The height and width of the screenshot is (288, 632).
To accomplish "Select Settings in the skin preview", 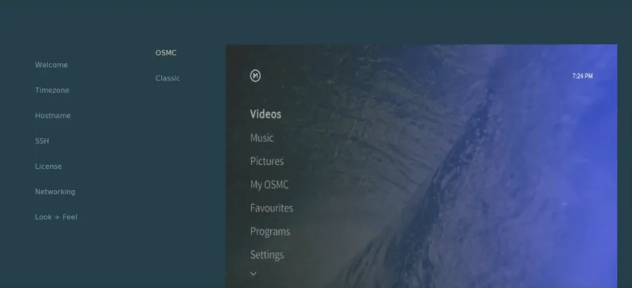I will tap(267, 255).
